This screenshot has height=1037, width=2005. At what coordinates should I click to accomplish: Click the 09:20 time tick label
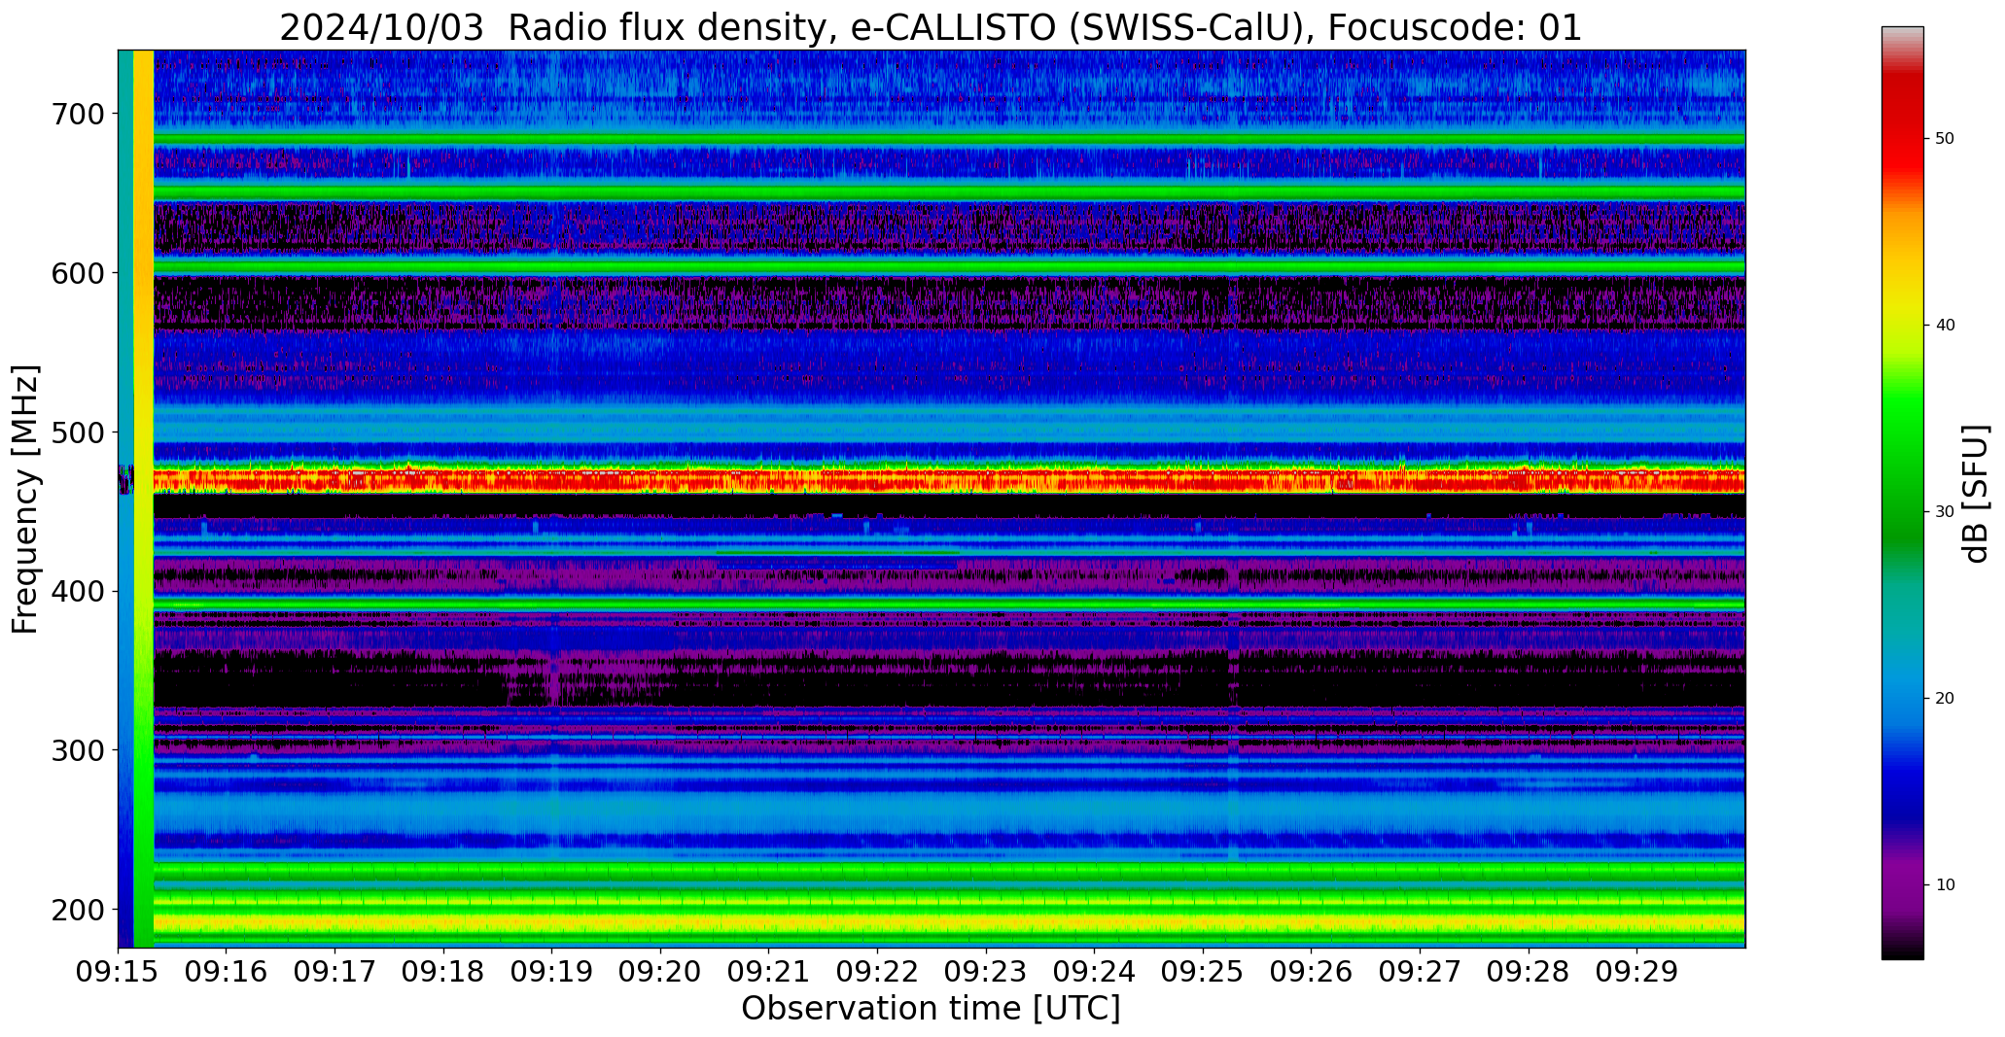(660, 973)
